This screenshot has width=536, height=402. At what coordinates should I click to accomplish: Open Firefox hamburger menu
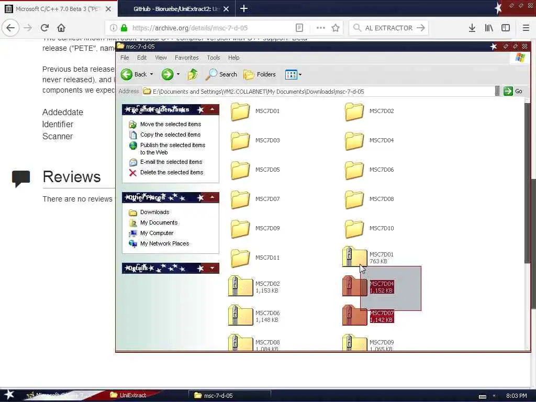[x=526, y=28]
